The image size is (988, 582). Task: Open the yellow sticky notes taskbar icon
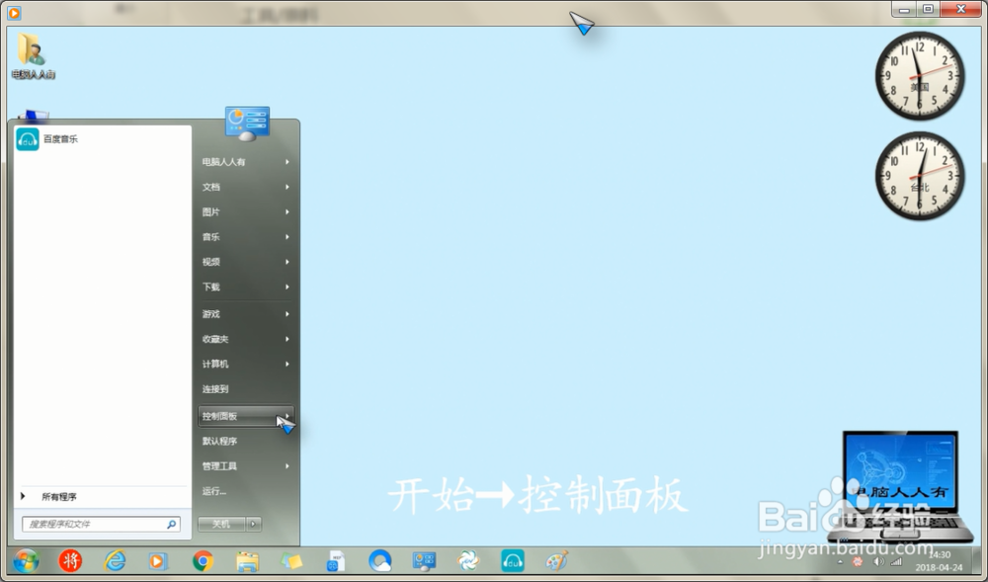point(291,560)
